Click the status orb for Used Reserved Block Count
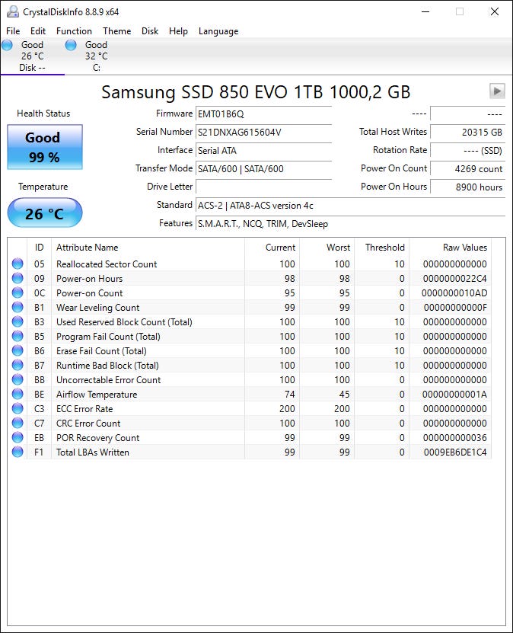Screen dimensions: 513x633 pyautogui.click(x=18, y=321)
